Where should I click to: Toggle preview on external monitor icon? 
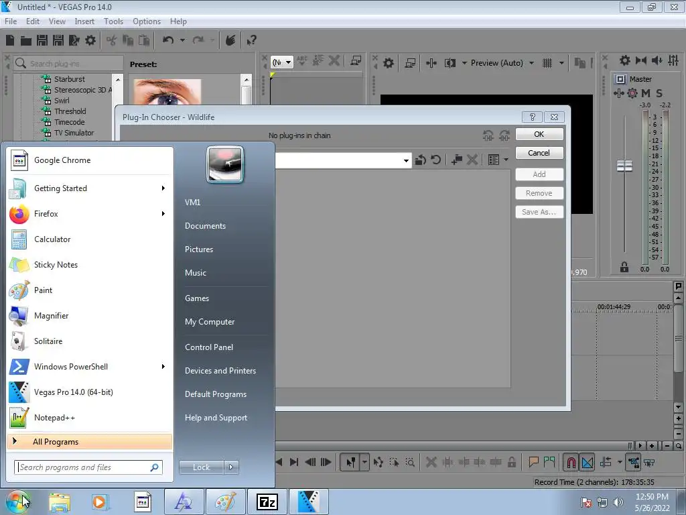tap(410, 63)
